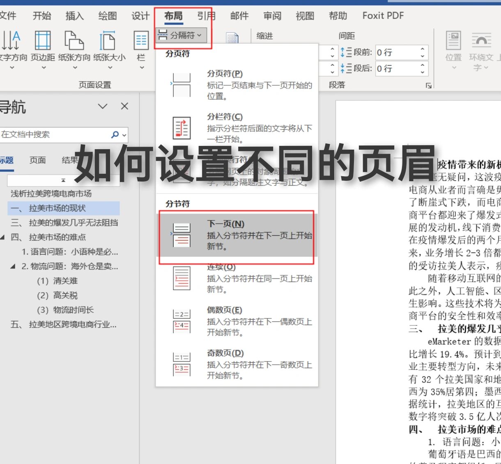Click the 下一页 section break icon

(181, 235)
